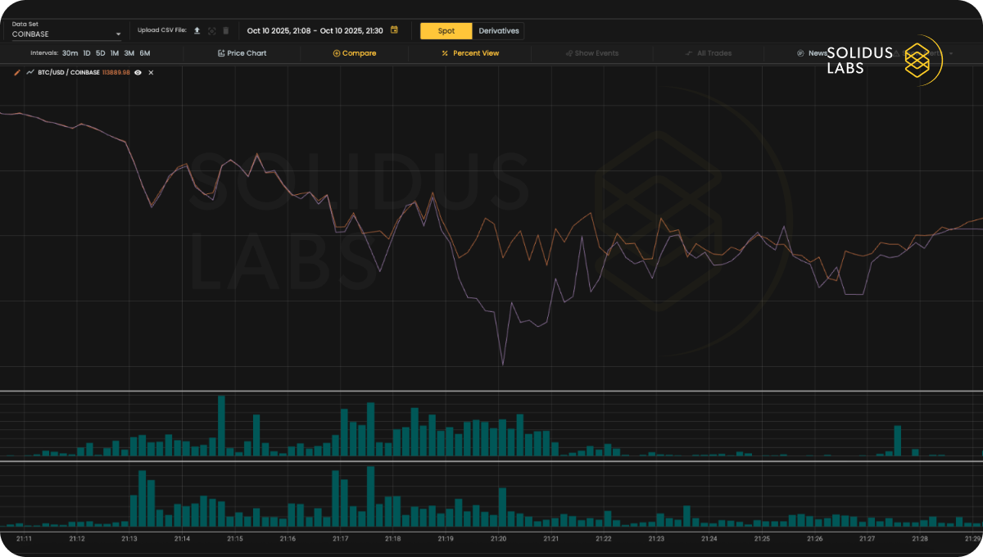Click the Compare option

pos(355,53)
